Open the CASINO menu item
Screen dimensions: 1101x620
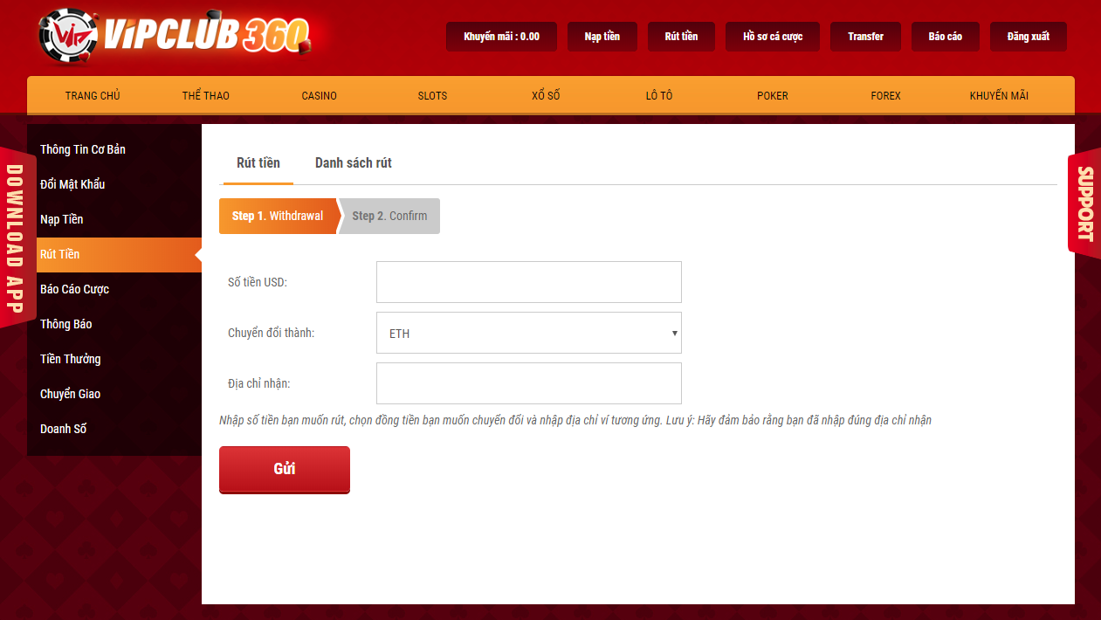(320, 96)
